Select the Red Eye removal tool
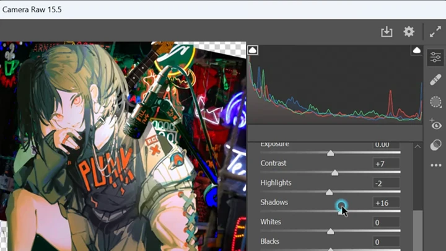 [x=435, y=124]
